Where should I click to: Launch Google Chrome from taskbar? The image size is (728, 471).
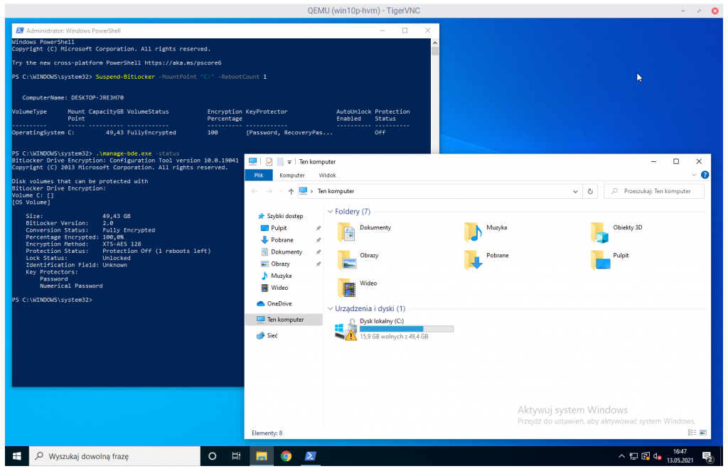point(286,456)
